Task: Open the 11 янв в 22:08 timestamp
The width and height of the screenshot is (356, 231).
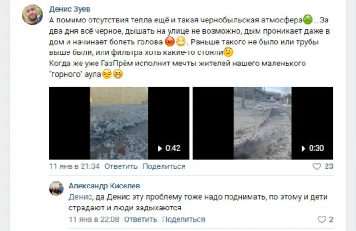Action: pos(94,219)
